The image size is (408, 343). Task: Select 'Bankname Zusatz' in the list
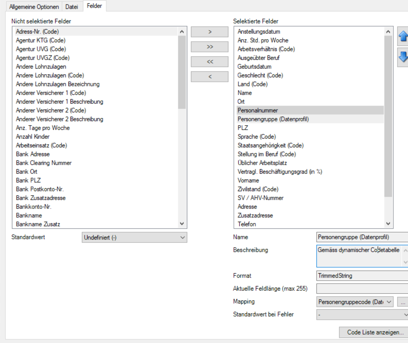96,224
